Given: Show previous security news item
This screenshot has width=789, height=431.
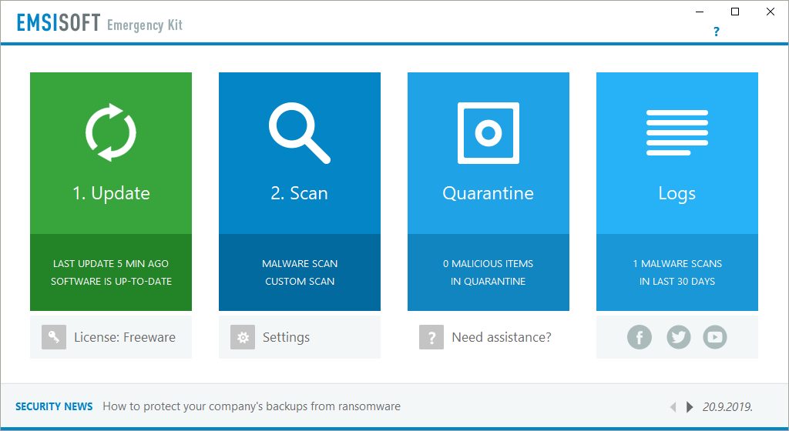Looking at the screenshot, I should tap(673, 407).
